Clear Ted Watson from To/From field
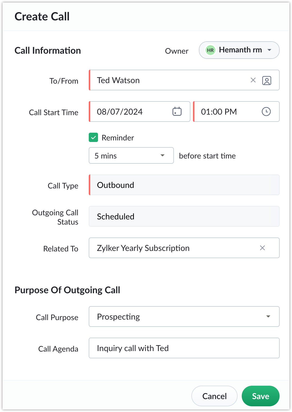Screen dimensions: 292x412 pos(253,80)
